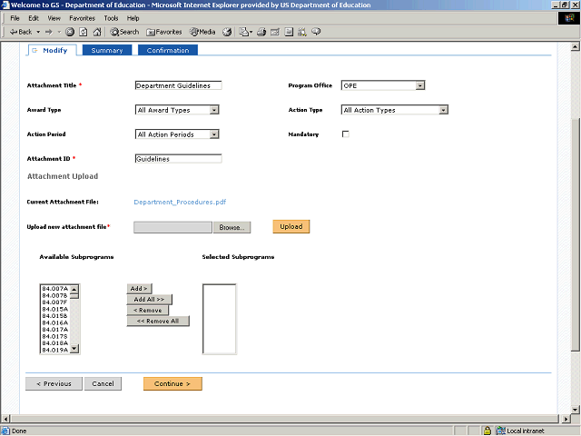
Task: Switch to the Confirmation tab
Action: coord(168,50)
